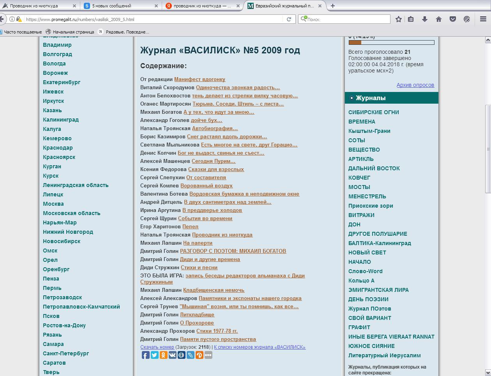The width and height of the screenshot is (491, 376).
Task: Share page on Twitter
Action: [154, 355]
